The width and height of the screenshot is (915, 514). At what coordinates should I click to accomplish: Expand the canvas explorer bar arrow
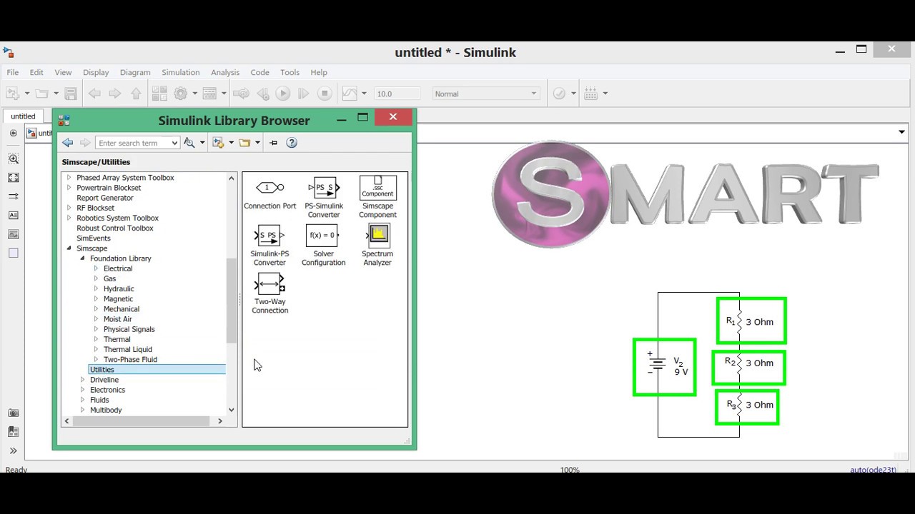tap(901, 132)
